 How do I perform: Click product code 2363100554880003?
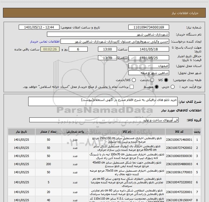click(179, 164)
